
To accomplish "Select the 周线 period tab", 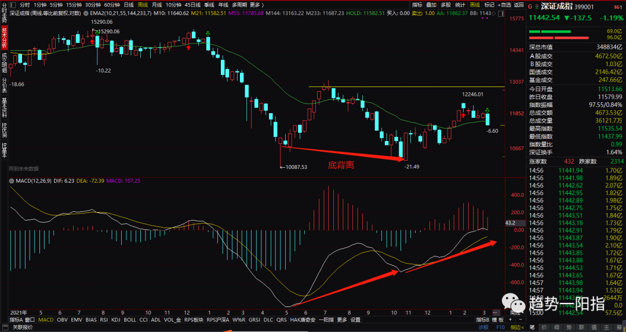I will 143,5.
